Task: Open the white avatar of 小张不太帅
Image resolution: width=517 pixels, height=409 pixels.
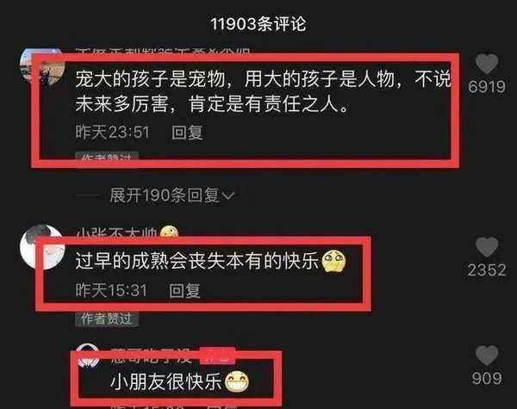Action: coord(42,246)
